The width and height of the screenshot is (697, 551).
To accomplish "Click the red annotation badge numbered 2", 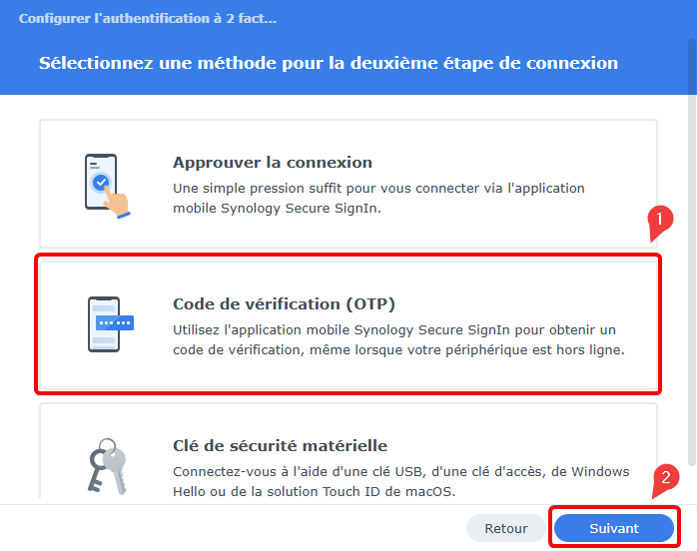I will [x=667, y=478].
